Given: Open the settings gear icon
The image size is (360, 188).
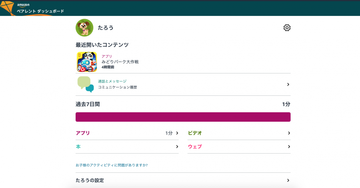Looking at the screenshot, I should pos(287,28).
